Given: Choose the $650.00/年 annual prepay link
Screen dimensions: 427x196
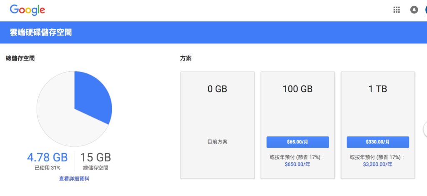Looking at the screenshot, I should point(297,164).
